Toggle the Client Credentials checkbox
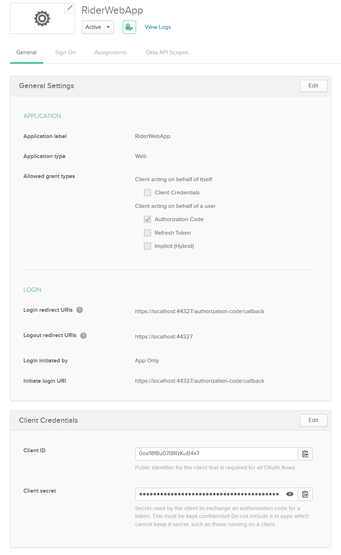Viewport: 341px width, 555px height. pos(147,193)
